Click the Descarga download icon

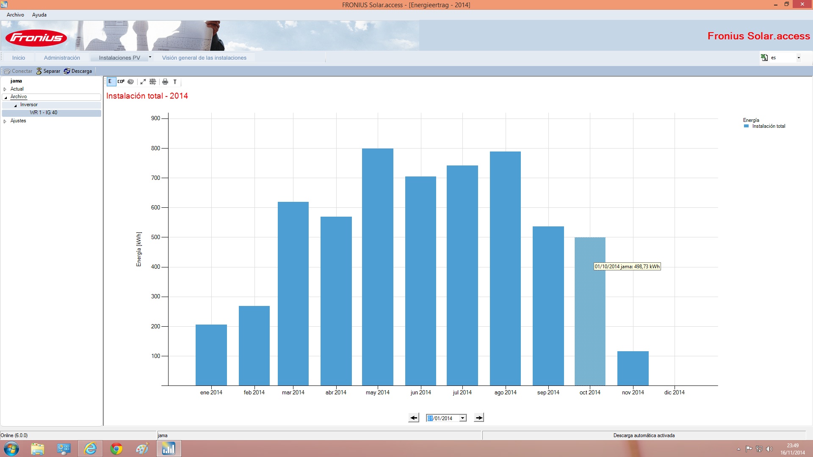click(67, 71)
